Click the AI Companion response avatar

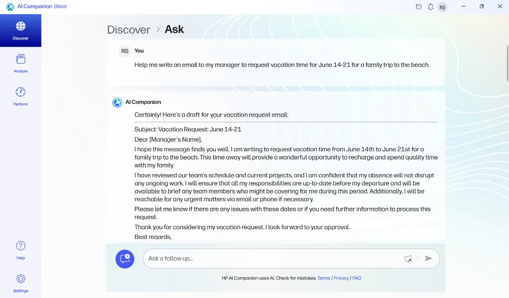pyautogui.click(x=117, y=102)
